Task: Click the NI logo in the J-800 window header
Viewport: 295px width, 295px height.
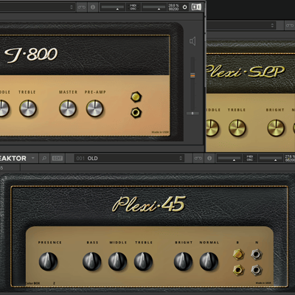Action: (196, 7)
